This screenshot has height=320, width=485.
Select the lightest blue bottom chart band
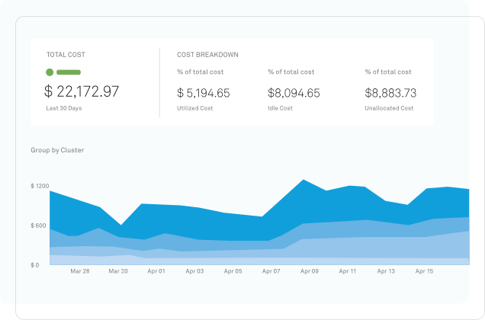[x=259, y=261]
